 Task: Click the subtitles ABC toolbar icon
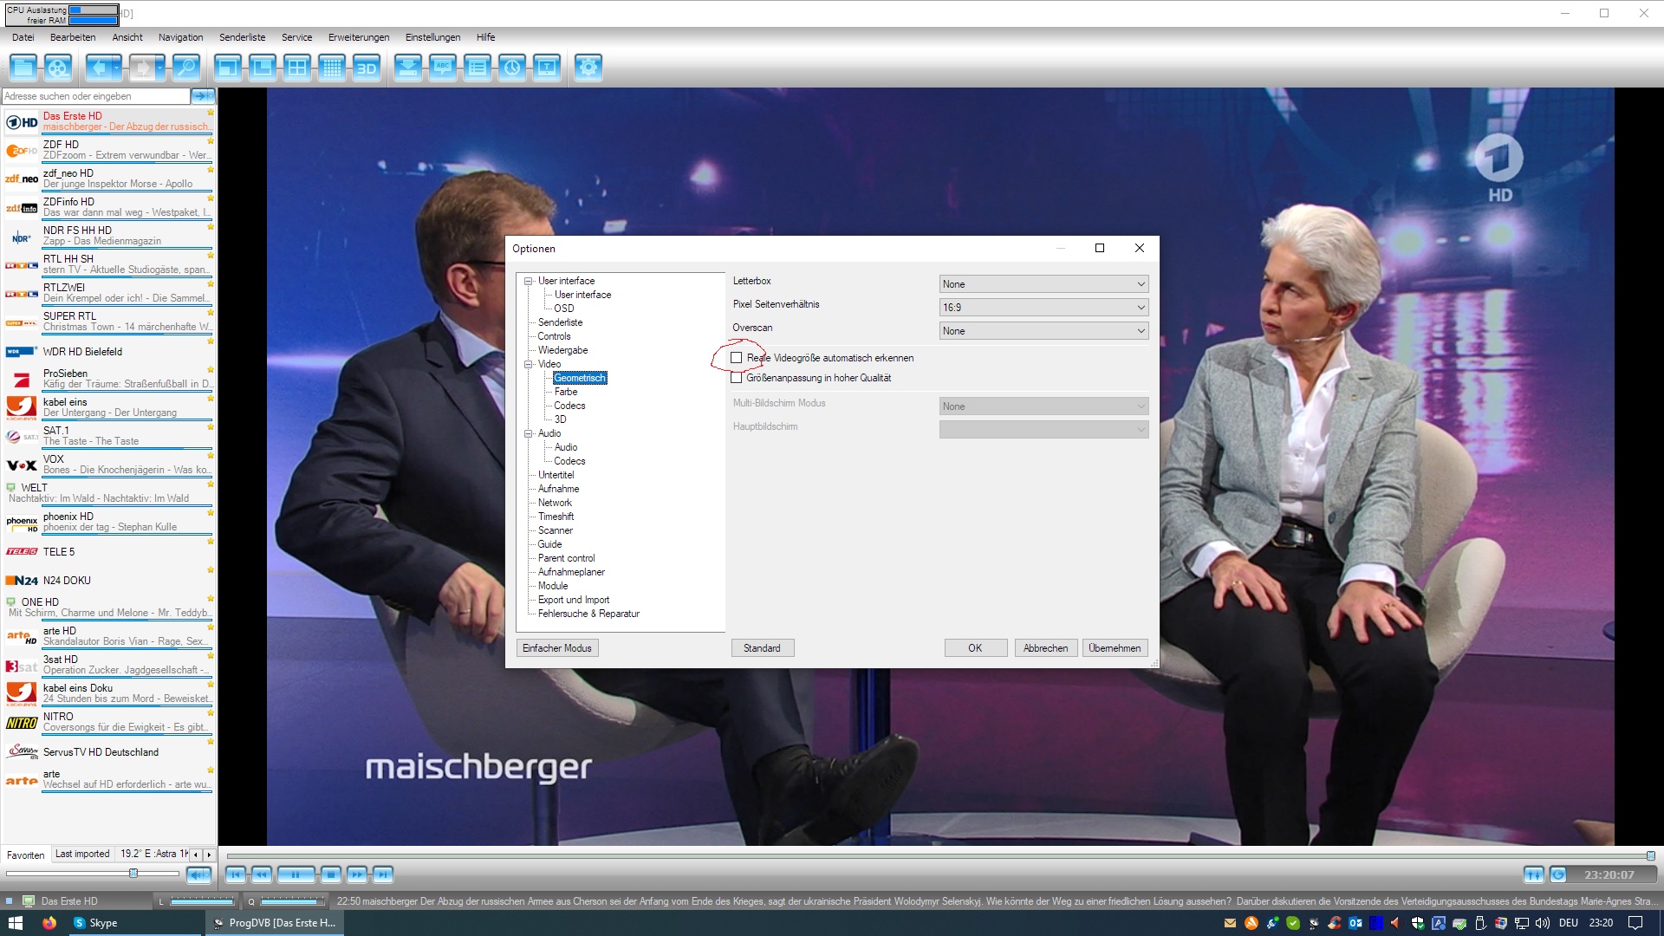443,68
